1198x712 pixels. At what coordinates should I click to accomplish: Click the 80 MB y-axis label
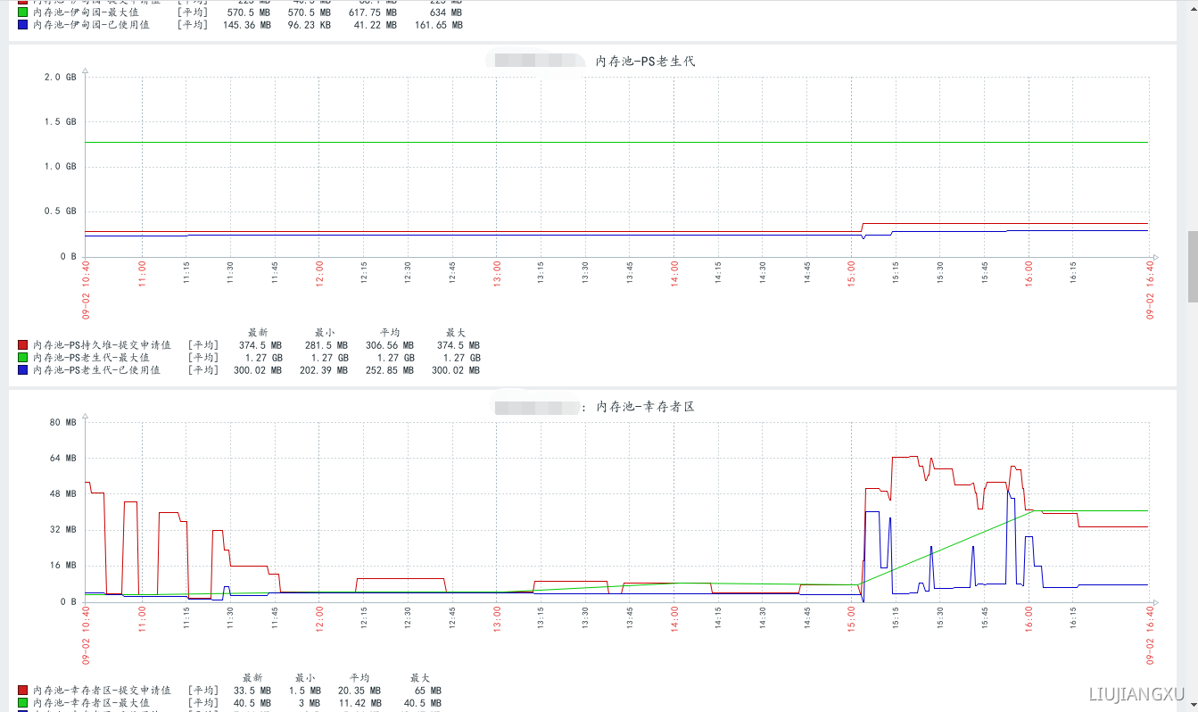pyautogui.click(x=62, y=422)
